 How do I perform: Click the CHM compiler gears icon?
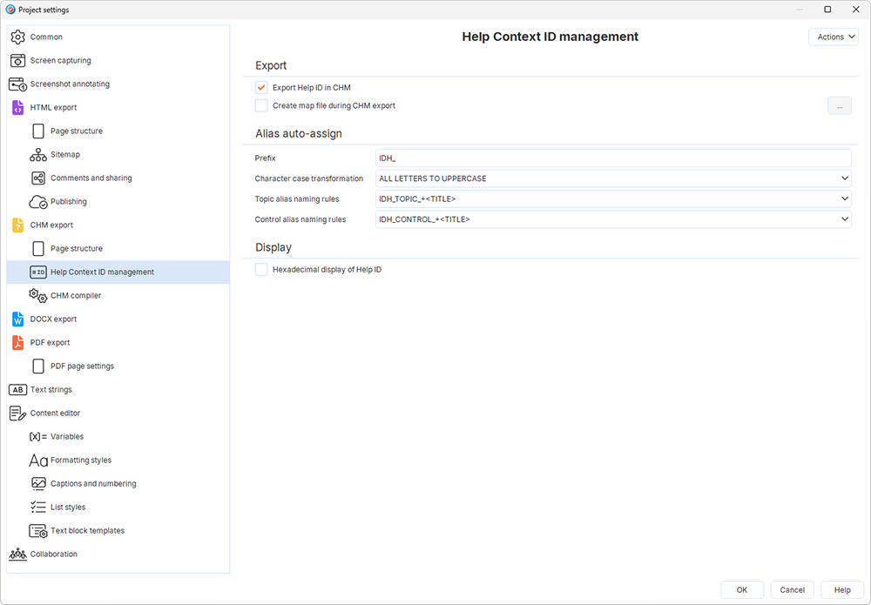coord(38,296)
